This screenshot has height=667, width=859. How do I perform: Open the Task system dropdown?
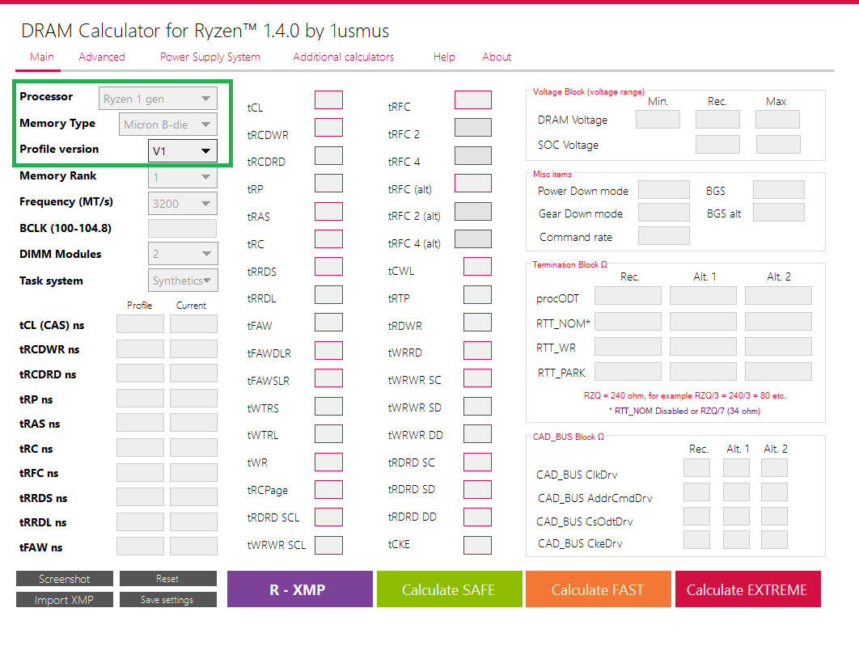[183, 281]
